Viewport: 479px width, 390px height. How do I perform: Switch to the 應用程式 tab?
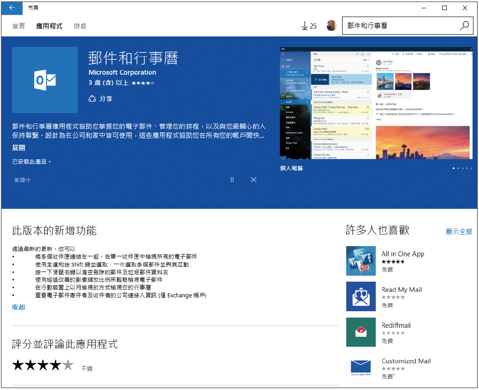coord(49,26)
